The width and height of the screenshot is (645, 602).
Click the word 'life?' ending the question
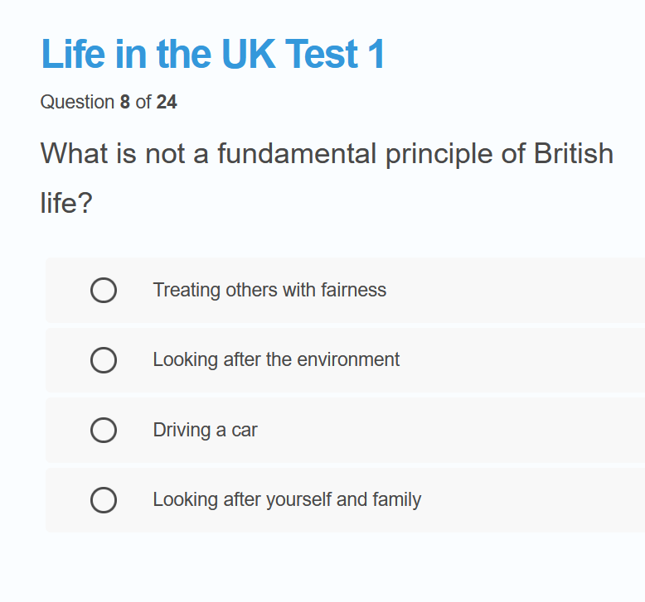pyautogui.click(x=66, y=203)
